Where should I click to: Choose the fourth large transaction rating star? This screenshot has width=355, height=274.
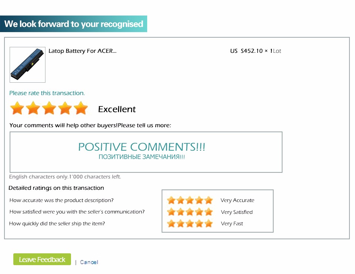pyautogui.click(x=65, y=109)
